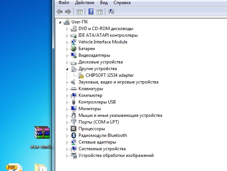Open the Файл menu

pyautogui.click(x=64, y=3)
